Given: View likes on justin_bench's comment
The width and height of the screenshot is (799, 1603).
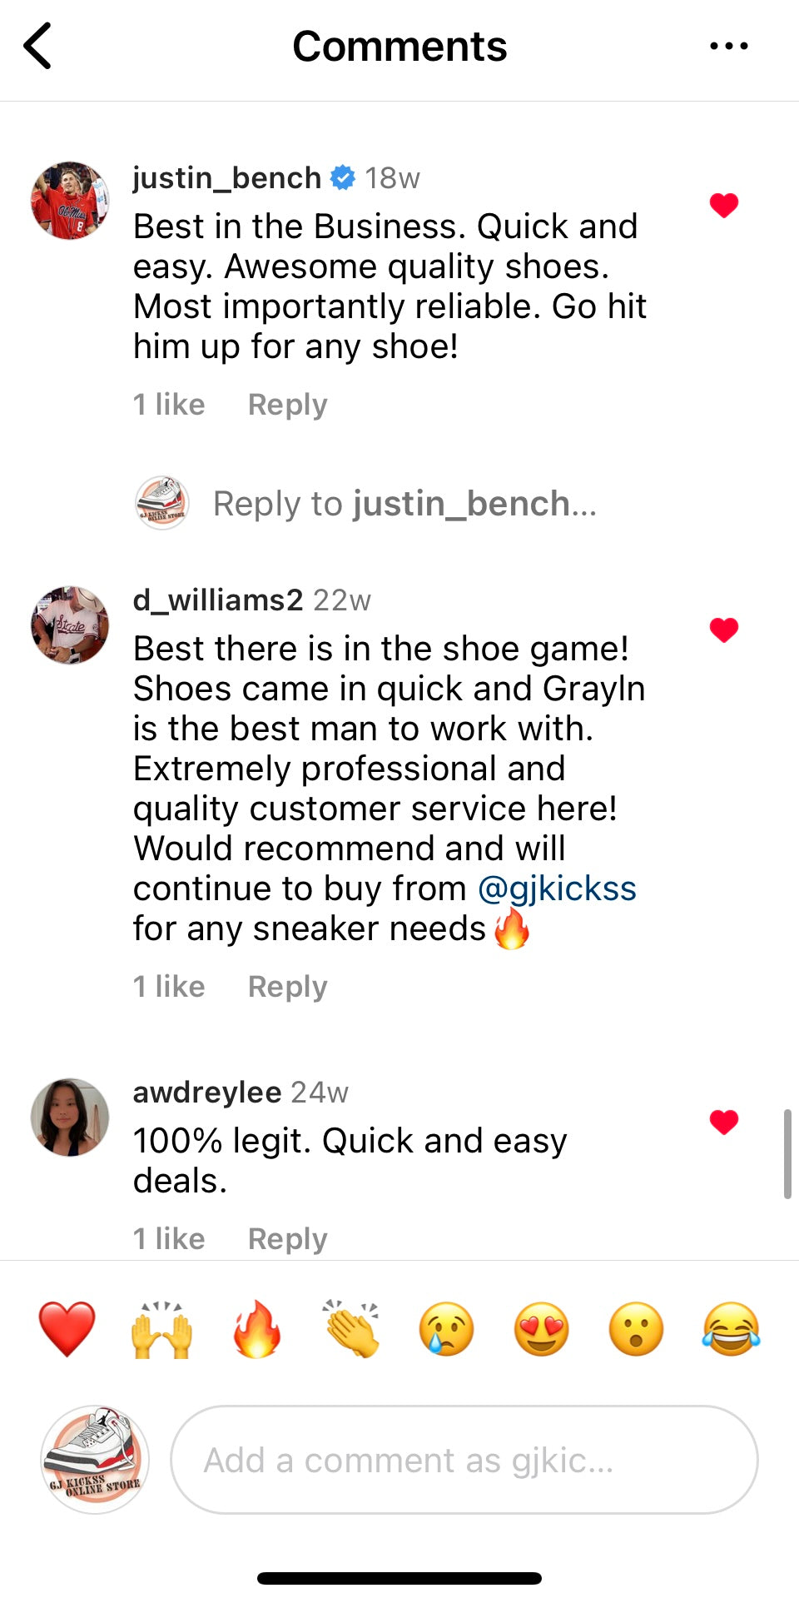Looking at the screenshot, I should click(169, 405).
